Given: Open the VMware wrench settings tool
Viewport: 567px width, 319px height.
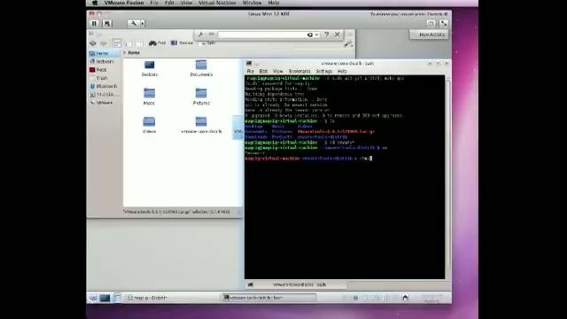Looking at the screenshot, I should [x=133, y=24].
